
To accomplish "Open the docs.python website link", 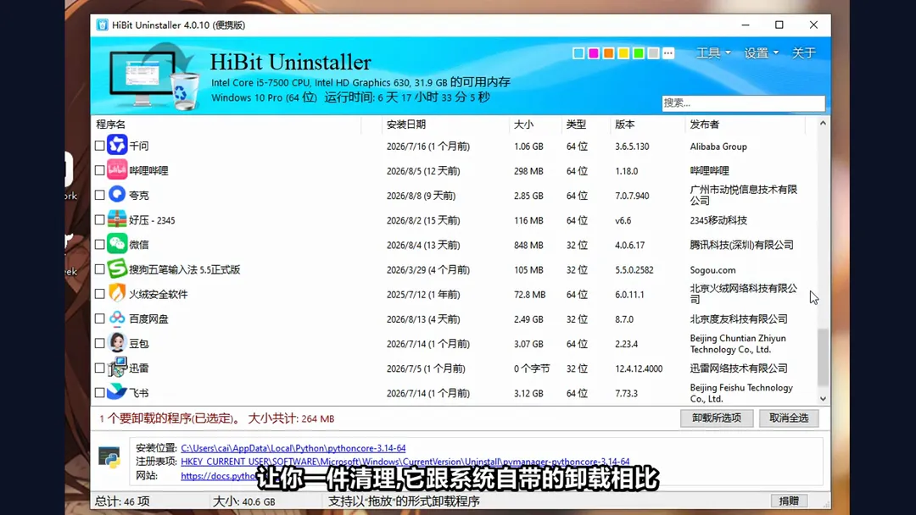I will 219,476.
